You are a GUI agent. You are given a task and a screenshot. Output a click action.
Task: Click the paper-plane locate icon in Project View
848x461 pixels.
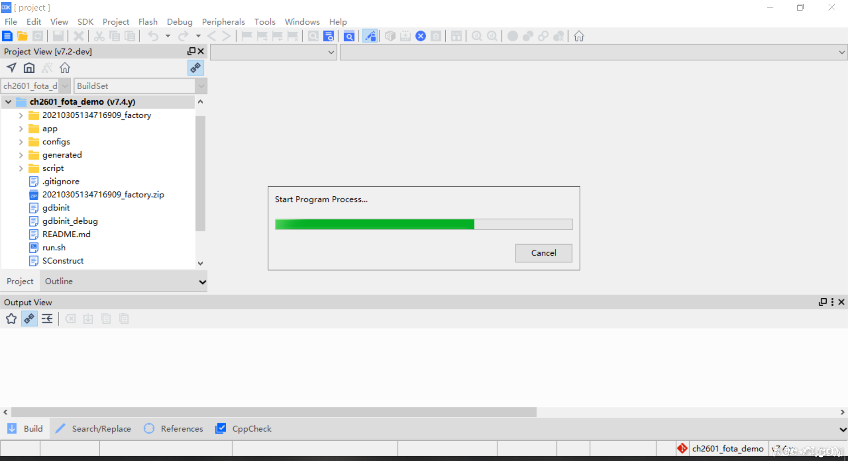click(11, 68)
